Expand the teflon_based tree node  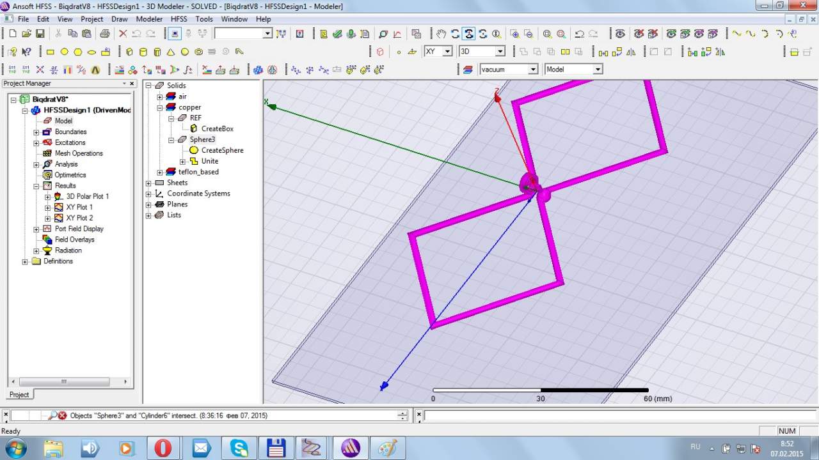(x=160, y=172)
